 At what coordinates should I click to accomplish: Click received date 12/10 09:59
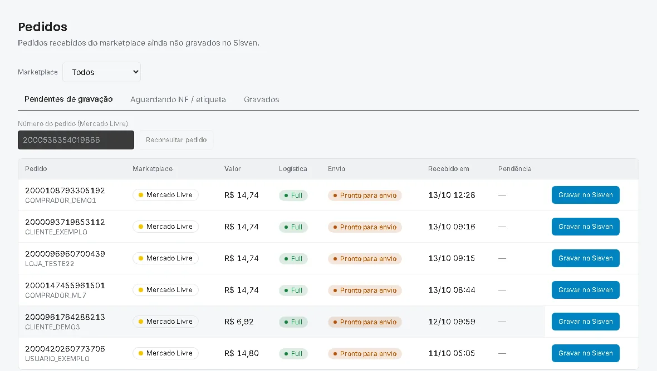click(x=452, y=322)
